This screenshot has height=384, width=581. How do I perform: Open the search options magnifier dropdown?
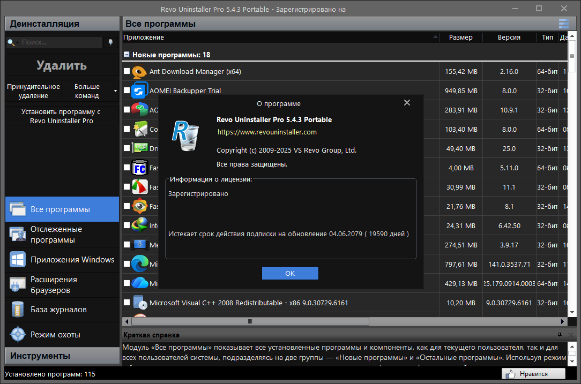(13, 42)
